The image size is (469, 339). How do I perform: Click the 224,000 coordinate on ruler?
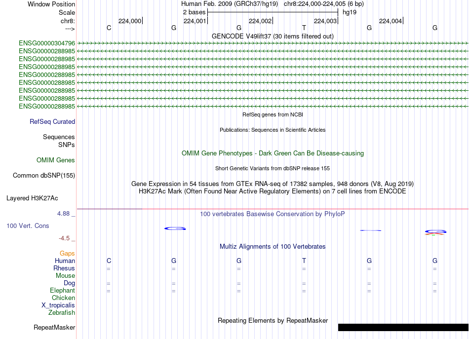pyautogui.click(x=129, y=21)
